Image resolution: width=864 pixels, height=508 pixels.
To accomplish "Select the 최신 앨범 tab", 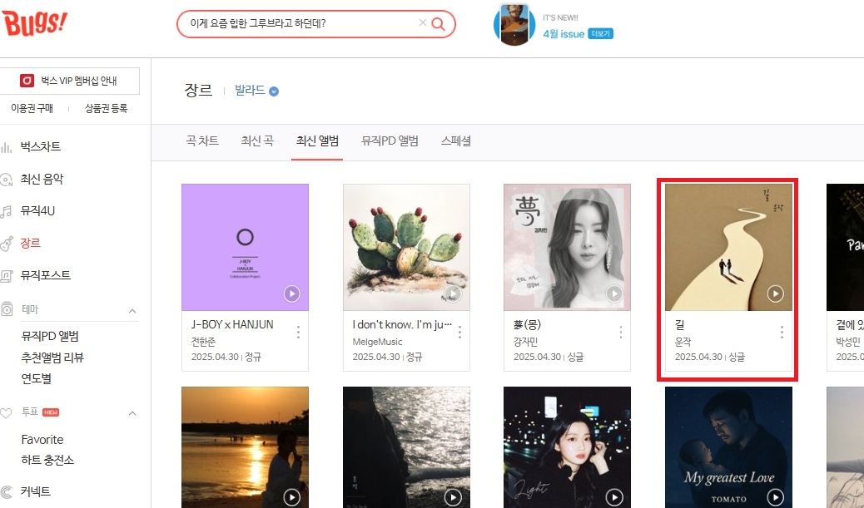I will point(317,141).
